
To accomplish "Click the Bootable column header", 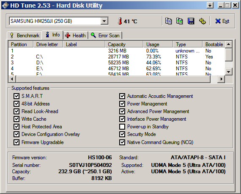I will click(x=214, y=44).
